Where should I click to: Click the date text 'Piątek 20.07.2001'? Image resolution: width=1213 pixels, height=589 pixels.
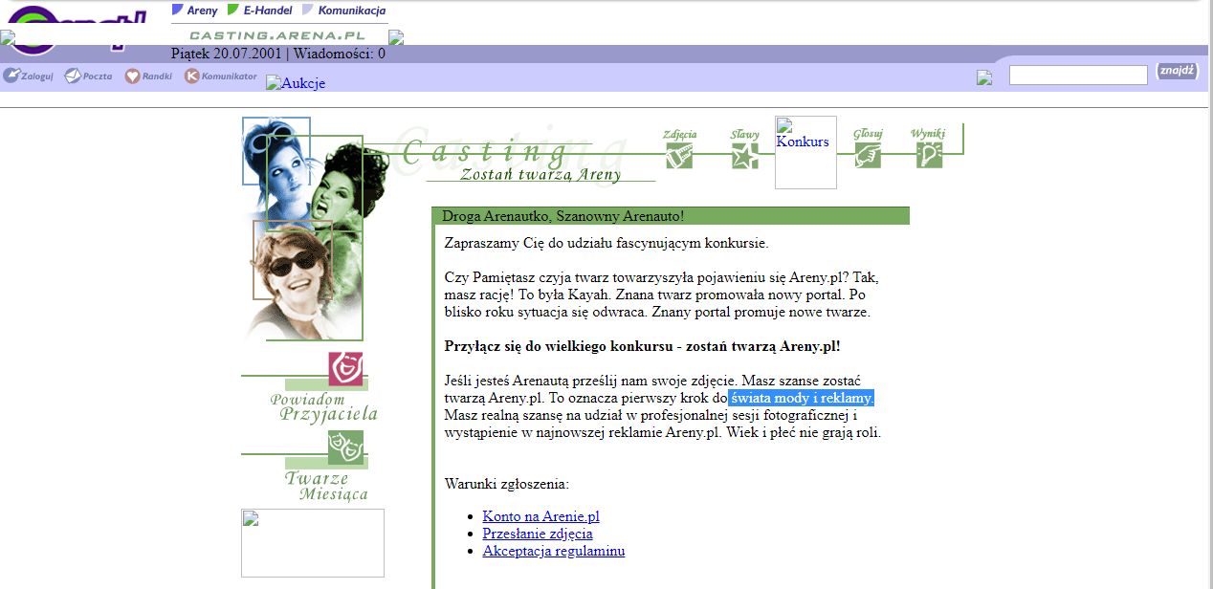click(227, 54)
